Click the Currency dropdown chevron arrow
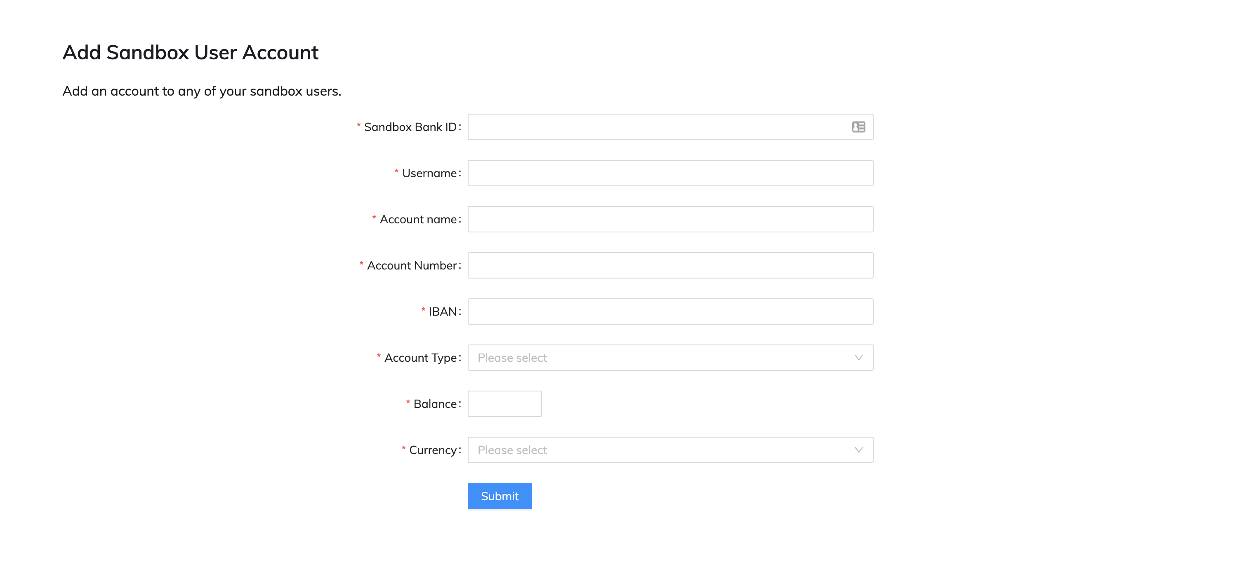Viewport: 1235px width, 567px height. tap(858, 450)
